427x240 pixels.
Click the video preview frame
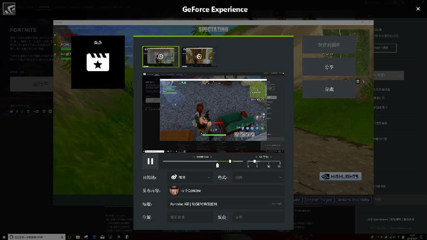[213, 112]
